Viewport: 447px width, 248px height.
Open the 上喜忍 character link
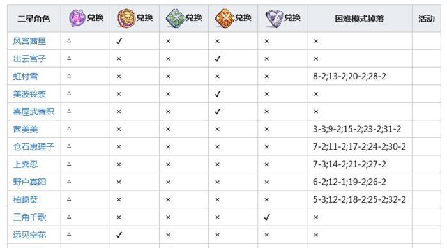point(26,164)
